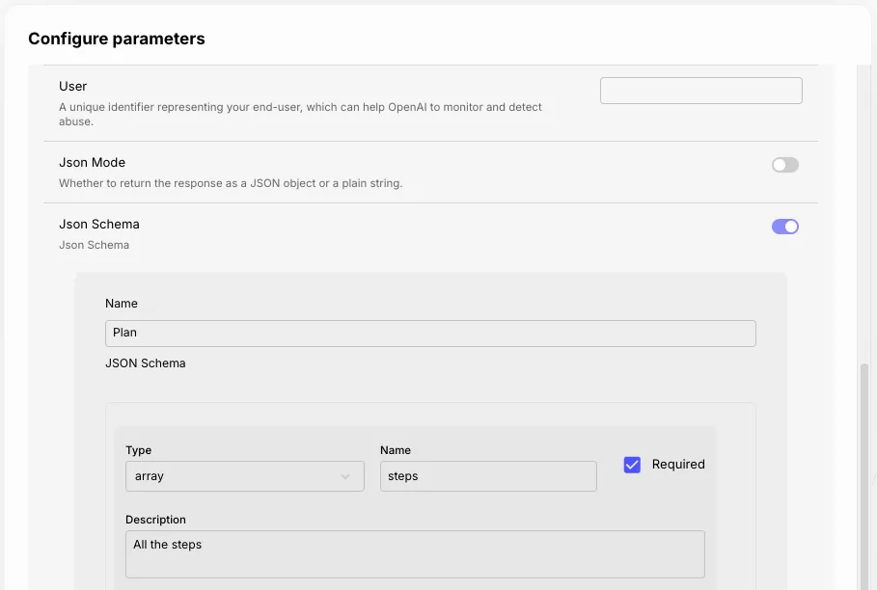Click the Json Mode description text
Image resolution: width=877 pixels, height=590 pixels.
[x=231, y=183]
